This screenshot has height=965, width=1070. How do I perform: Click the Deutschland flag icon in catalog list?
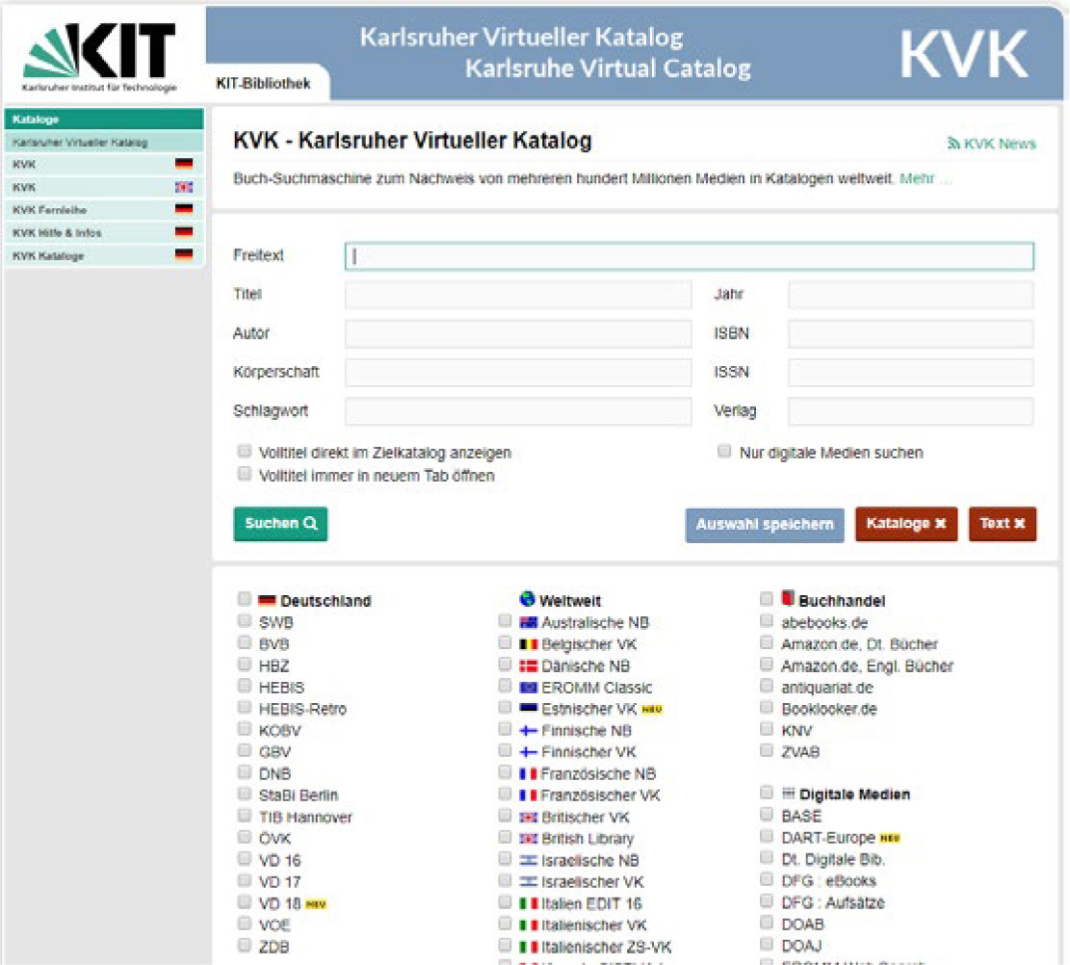(x=267, y=600)
